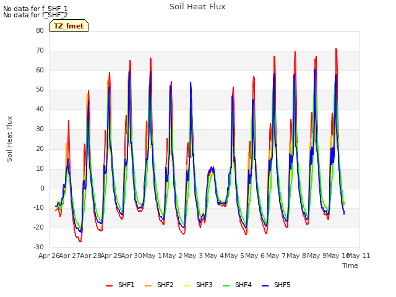The height and width of the screenshot is (297, 396).
Task: Click the May 2 x-axis date label
Action: 173,256
